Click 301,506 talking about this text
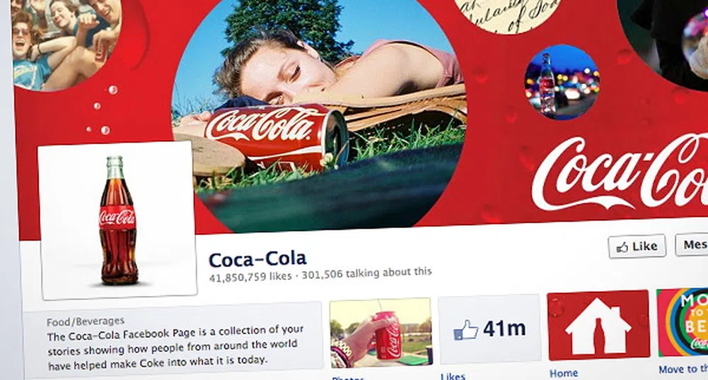Image resolution: width=708 pixels, height=380 pixels. [366, 273]
